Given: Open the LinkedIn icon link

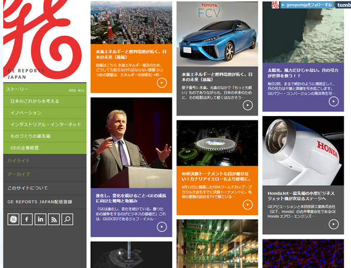Looking at the screenshot, I should [40, 219].
